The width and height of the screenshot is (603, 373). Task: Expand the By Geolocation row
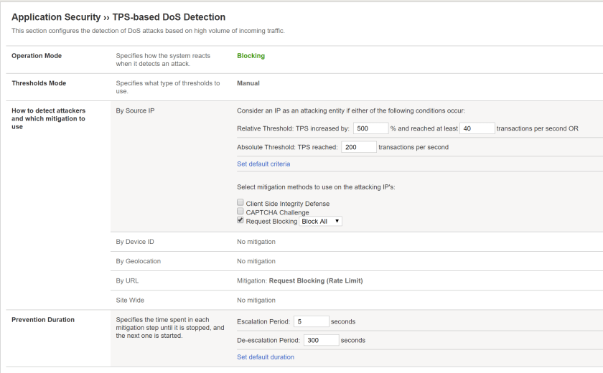pyautogui.click(x=138, y=261)
